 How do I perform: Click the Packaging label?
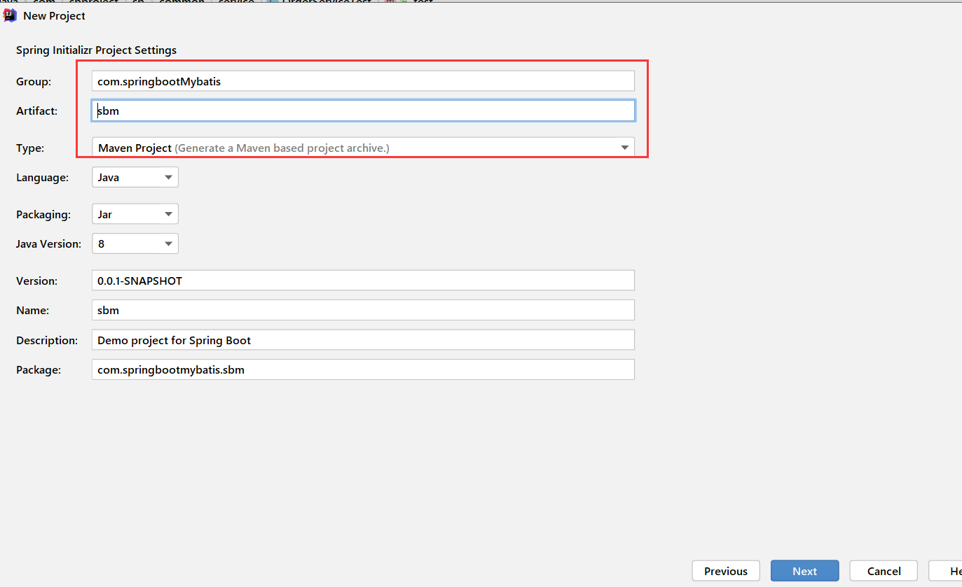click(43, 214)
